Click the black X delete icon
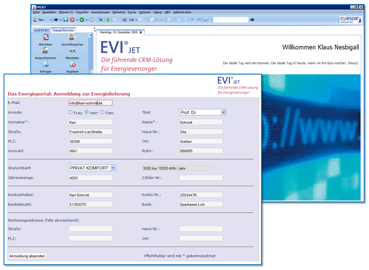The height and width of the screenshot is (270, 369). pos(101,20)
